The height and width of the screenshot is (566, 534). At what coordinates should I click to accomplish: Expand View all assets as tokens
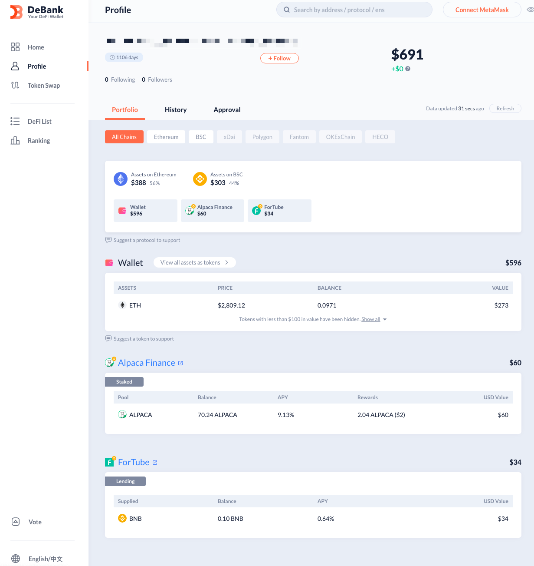[194, 262]
